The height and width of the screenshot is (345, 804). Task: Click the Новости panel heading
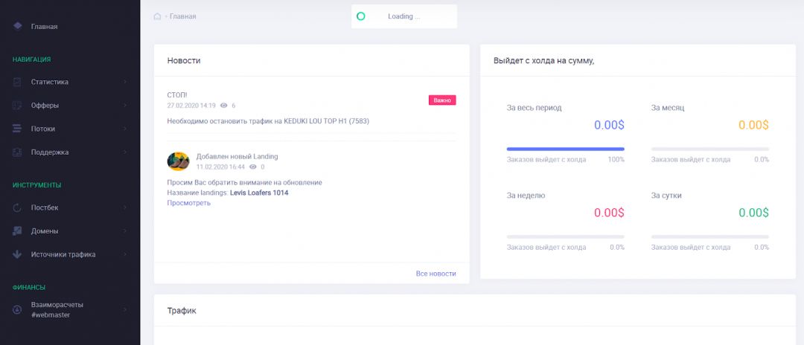coord(184,61)
